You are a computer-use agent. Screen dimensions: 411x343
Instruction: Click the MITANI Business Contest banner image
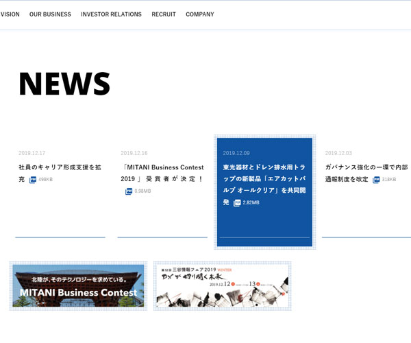[78, 285]
